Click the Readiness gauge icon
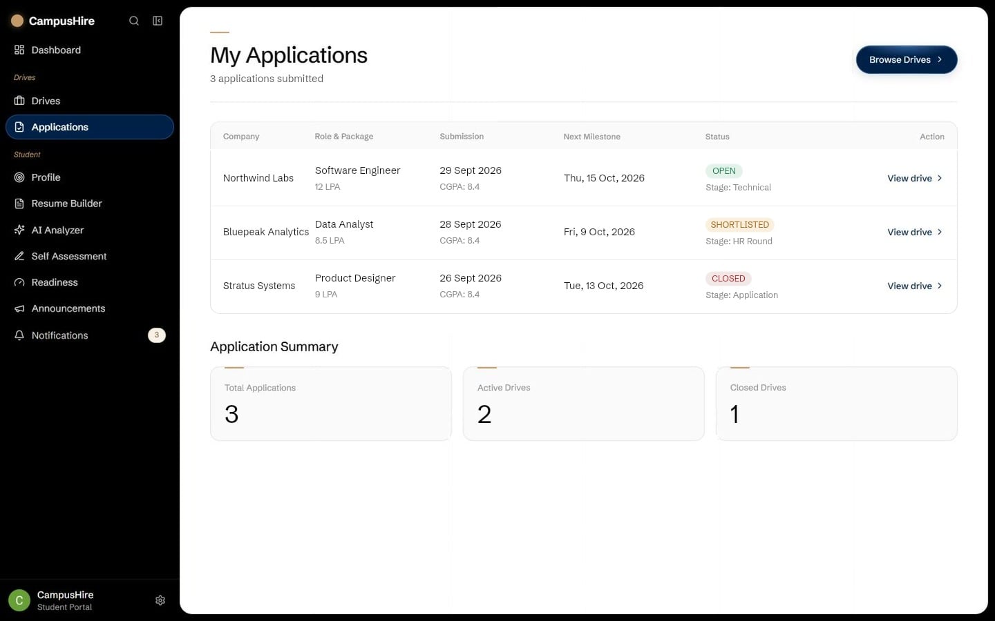This screenshot has height=621, width=995. [x=19, y=282]
